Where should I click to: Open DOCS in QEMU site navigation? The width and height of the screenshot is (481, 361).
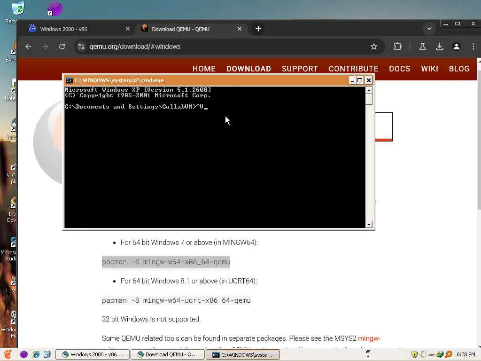[x=400, y=69]
